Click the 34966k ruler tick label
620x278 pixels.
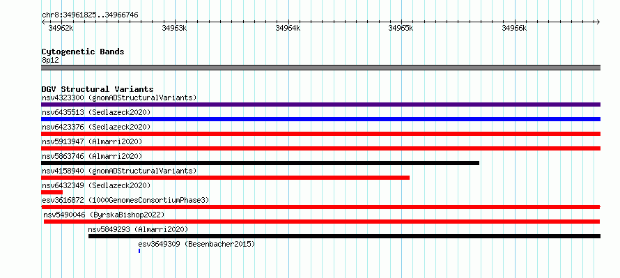pyautogui.click(x=514, y=28)
